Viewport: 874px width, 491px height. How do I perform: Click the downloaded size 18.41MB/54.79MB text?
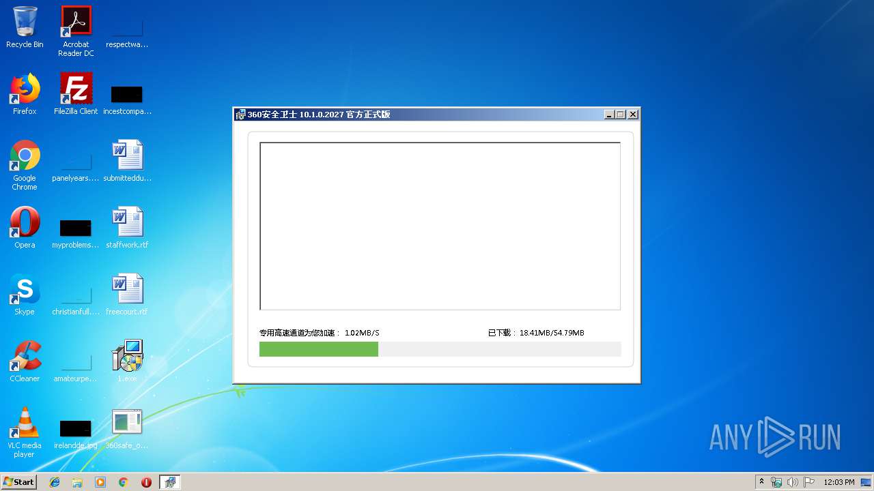(x=552, y=333)
